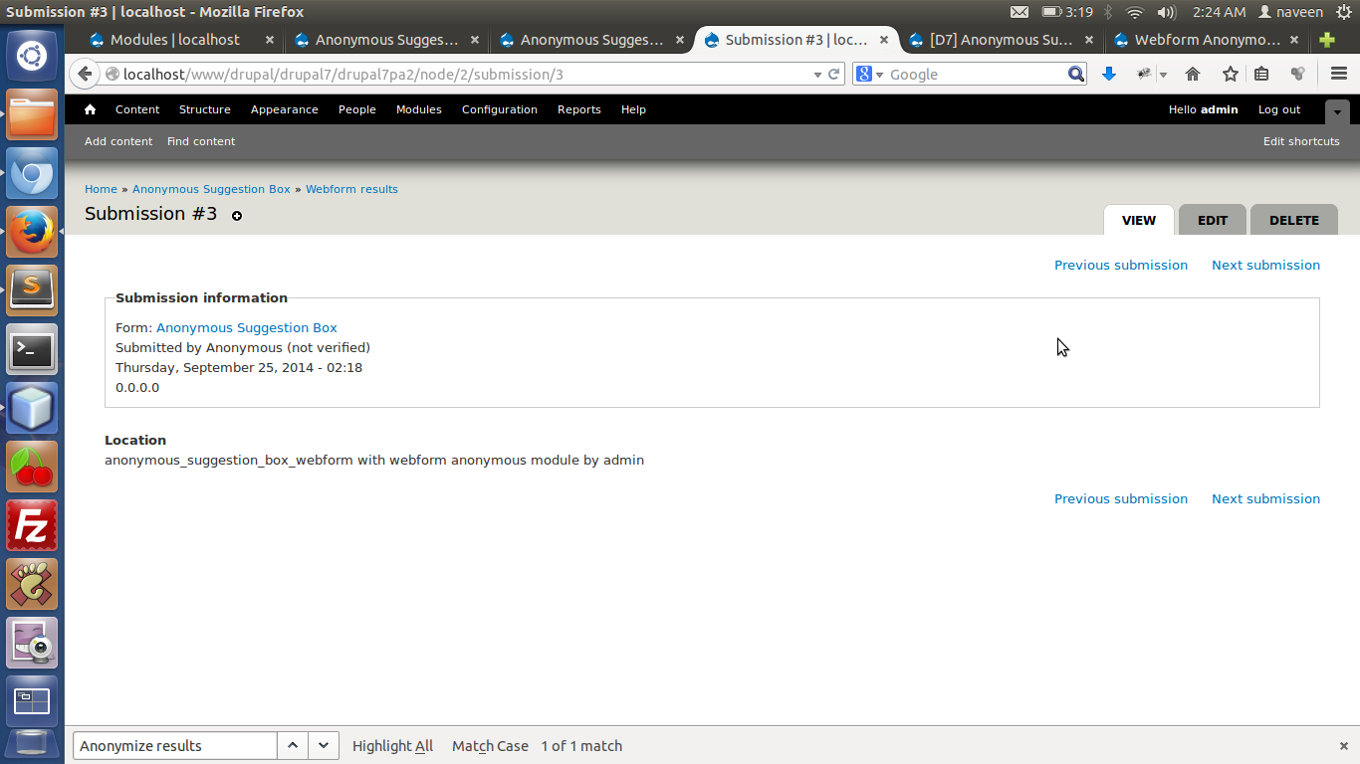Launch Chromium browser from the dock

(x=32, y=174)
